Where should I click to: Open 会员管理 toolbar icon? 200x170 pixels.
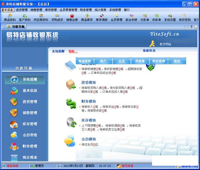pos(116,18)
